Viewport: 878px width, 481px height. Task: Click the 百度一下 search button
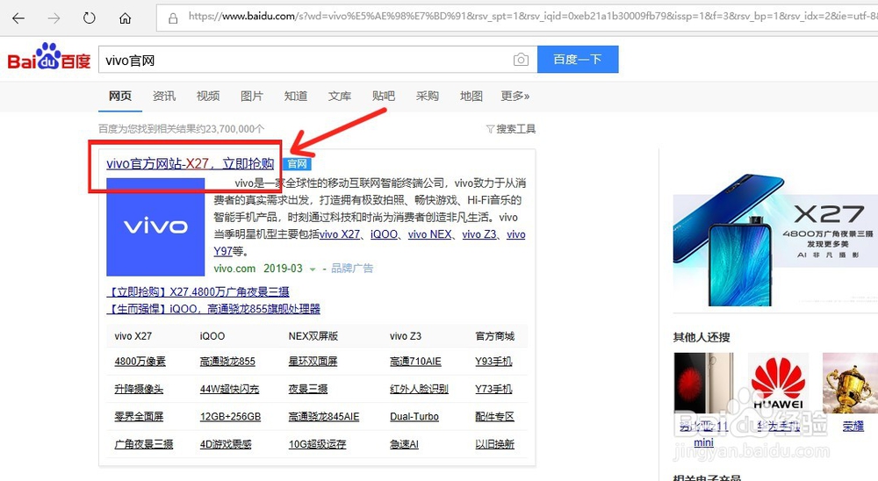578,60
